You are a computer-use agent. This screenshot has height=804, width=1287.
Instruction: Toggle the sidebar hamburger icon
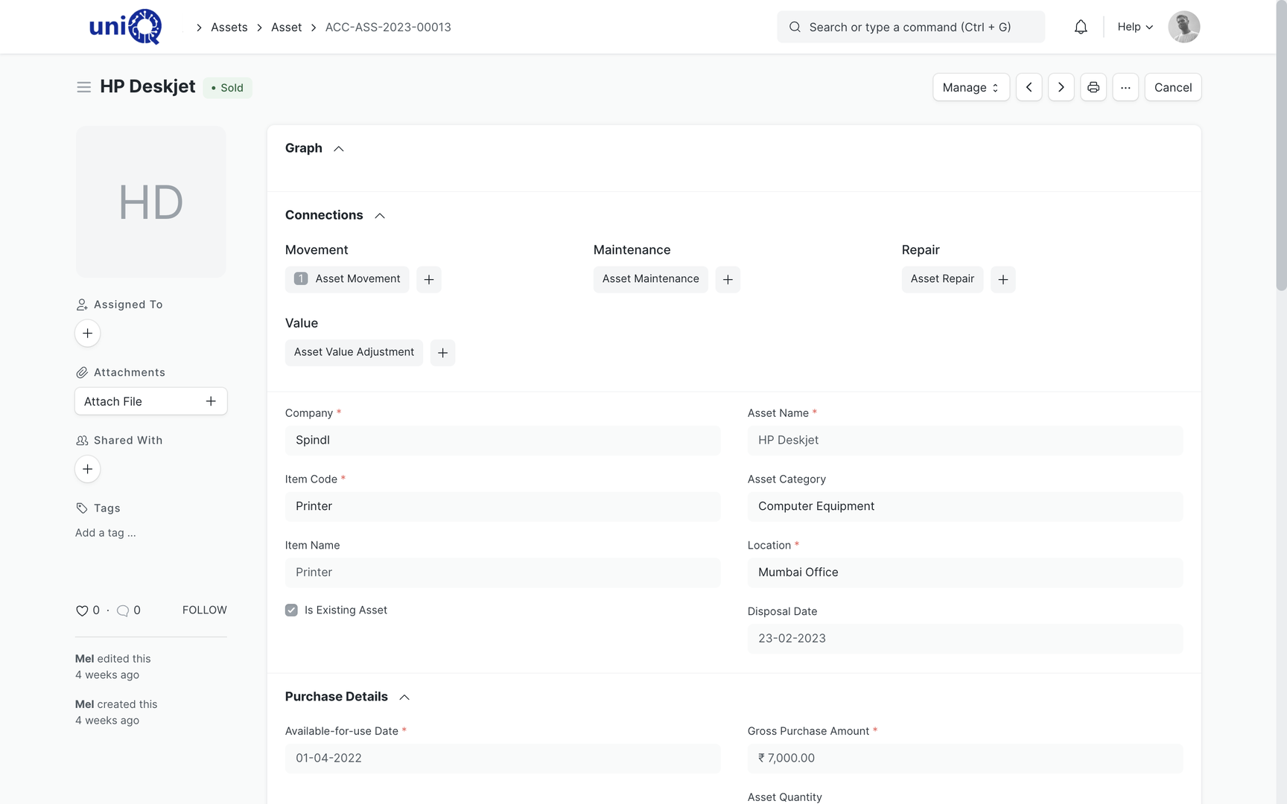click(x=83, y=87)
